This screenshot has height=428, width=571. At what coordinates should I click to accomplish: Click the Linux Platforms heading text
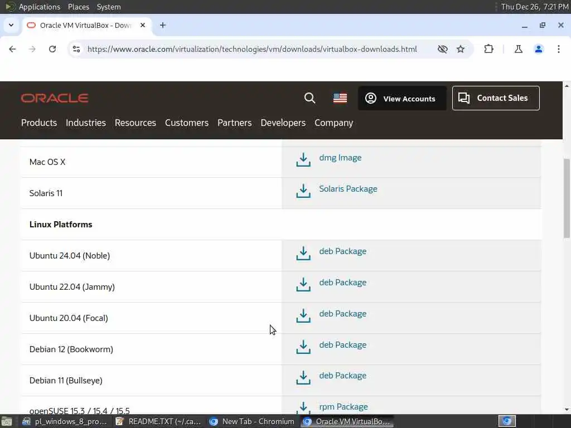coord(61,225)
